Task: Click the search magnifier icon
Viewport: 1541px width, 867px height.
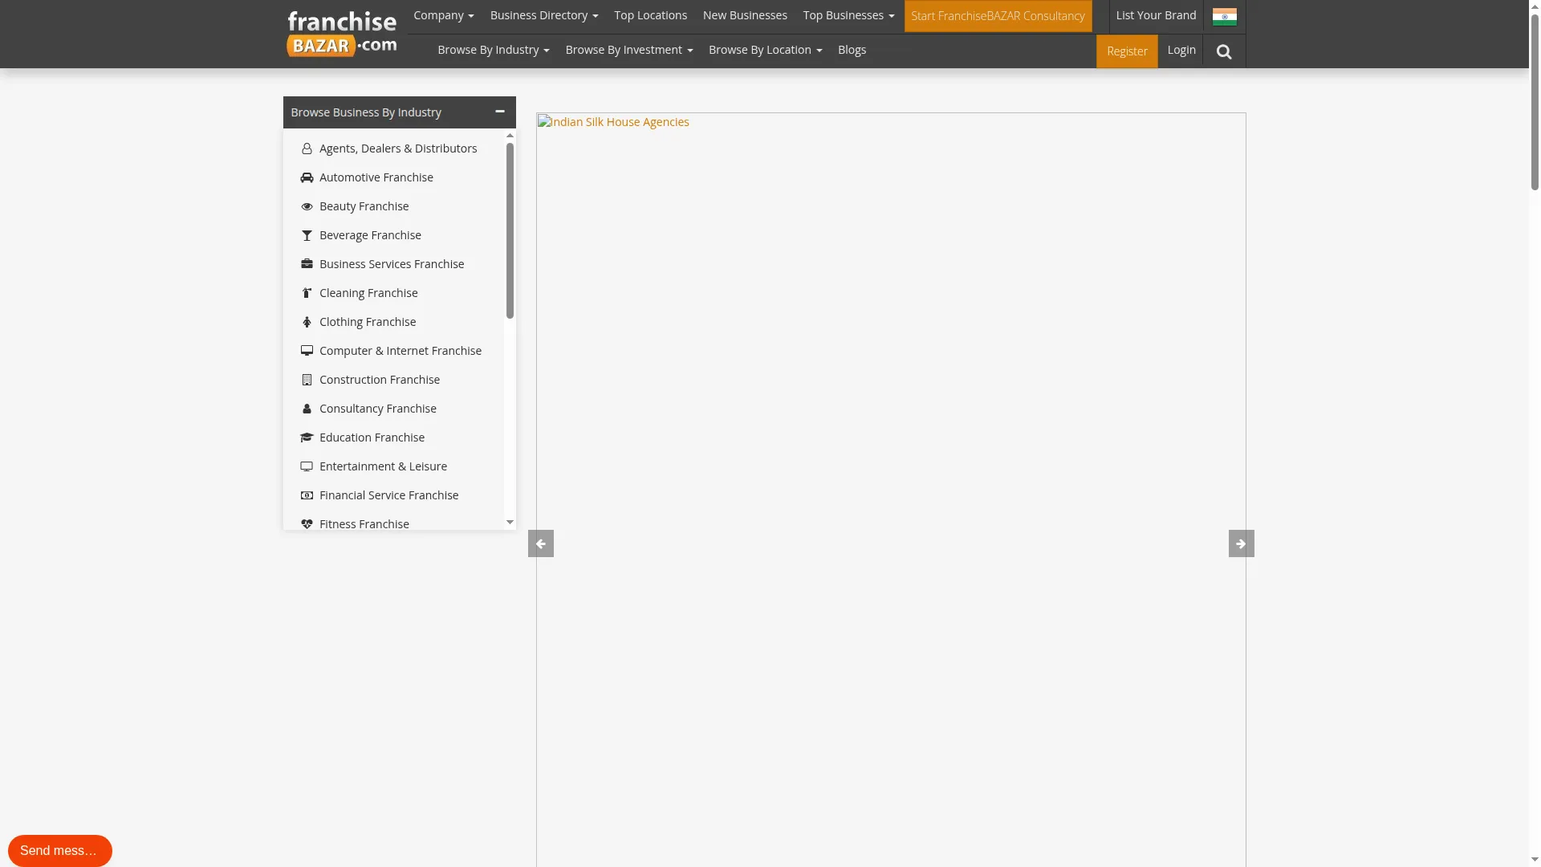Action: point(1224,52)
